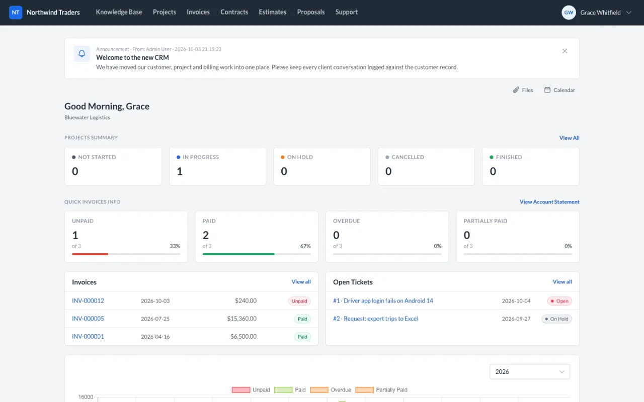Click View All for projects summary
Image resolution: width=644 pixels, height=402 pixels.
pos(569,138)
